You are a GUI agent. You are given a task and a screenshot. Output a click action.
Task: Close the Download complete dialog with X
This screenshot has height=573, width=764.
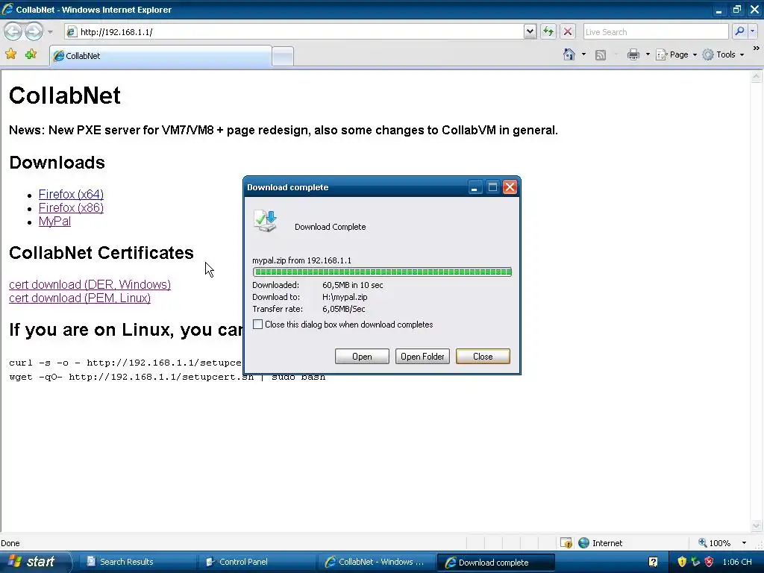pos(510,187)
